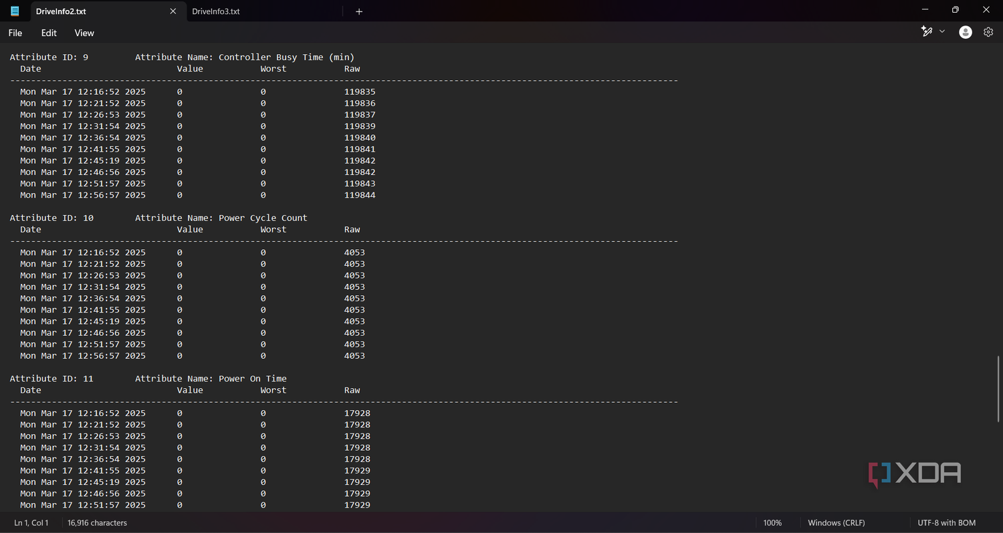
Task: Click the text 'Power On Time'
Action: pos(253,379)
